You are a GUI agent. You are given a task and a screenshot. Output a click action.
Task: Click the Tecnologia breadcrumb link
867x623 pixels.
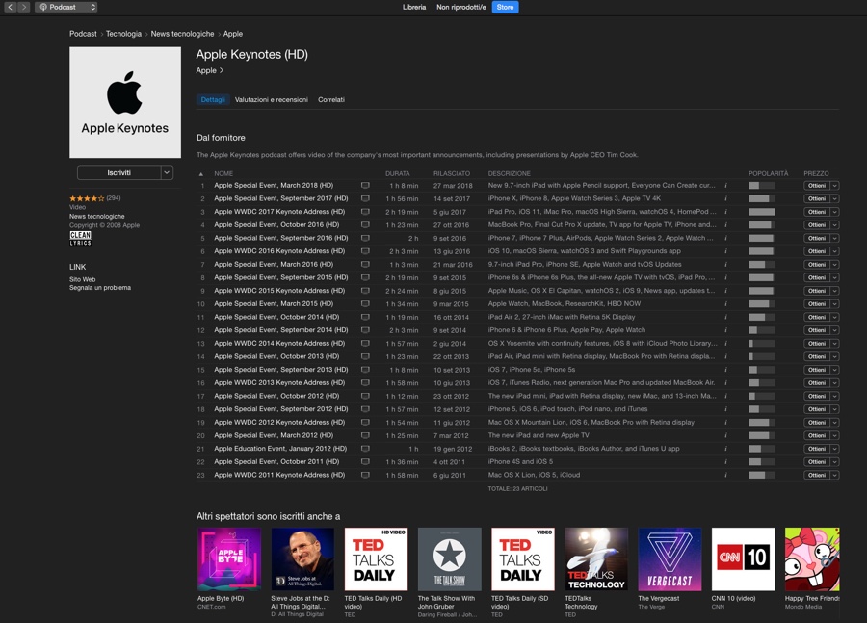click(123, 34)
